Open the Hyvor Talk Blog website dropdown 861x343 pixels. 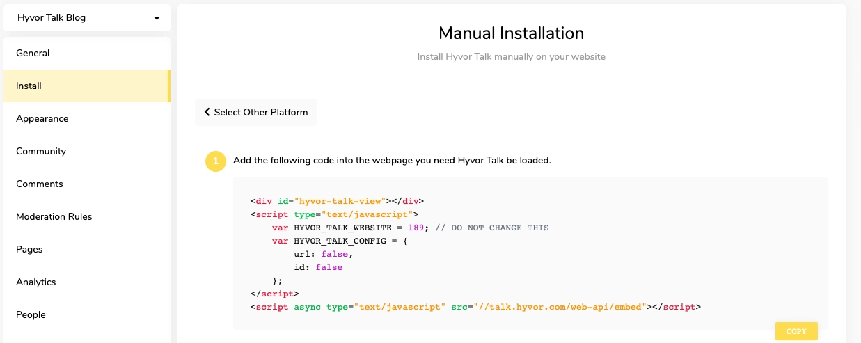point(87,17)
